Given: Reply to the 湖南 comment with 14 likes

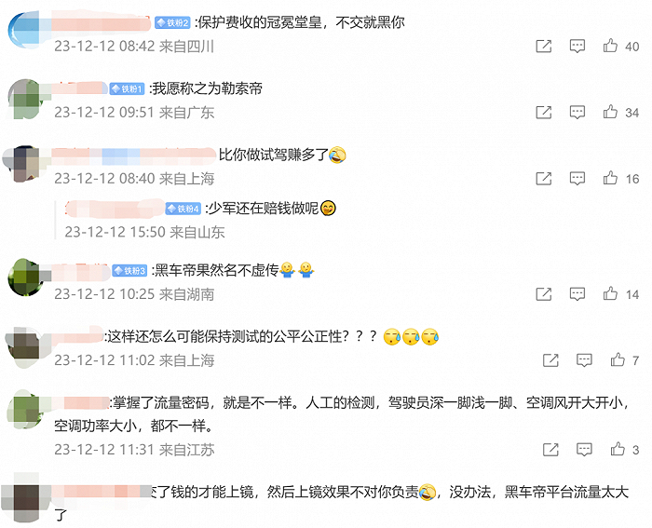Looking at the screenshot, I should point(577,294).
